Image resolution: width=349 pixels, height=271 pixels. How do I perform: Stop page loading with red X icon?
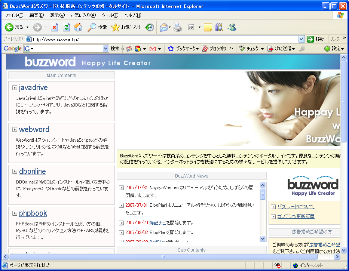click(x=54, y=27)
